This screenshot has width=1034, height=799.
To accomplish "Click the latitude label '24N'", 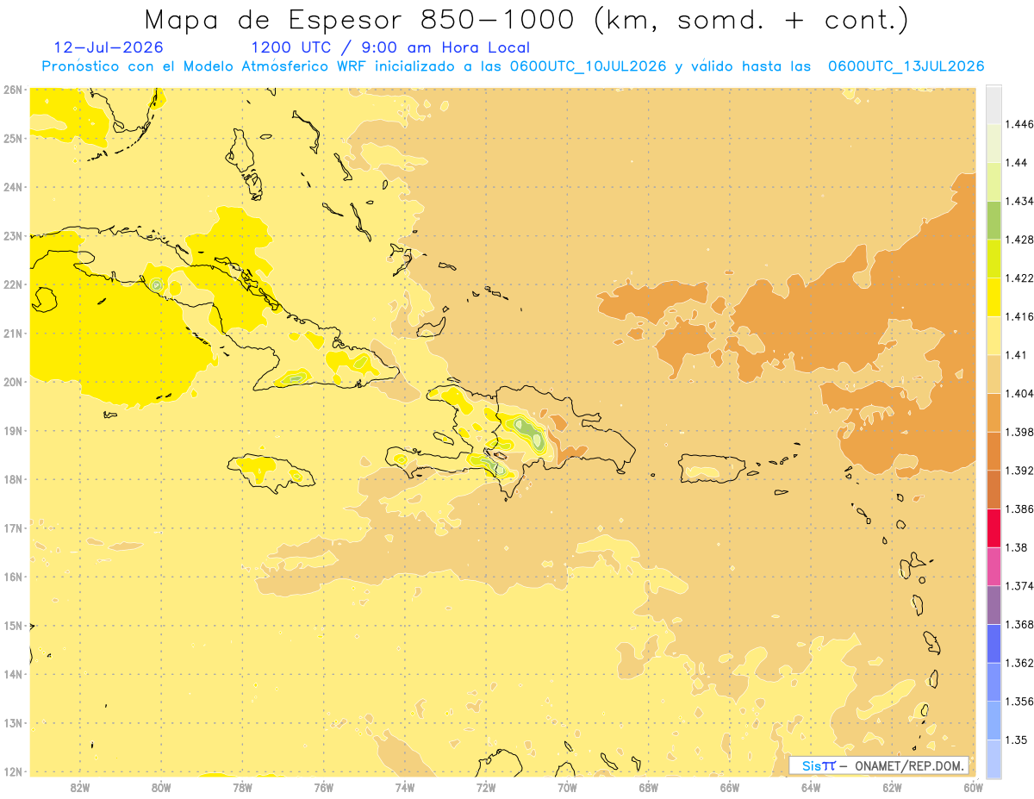I will 12,187.
